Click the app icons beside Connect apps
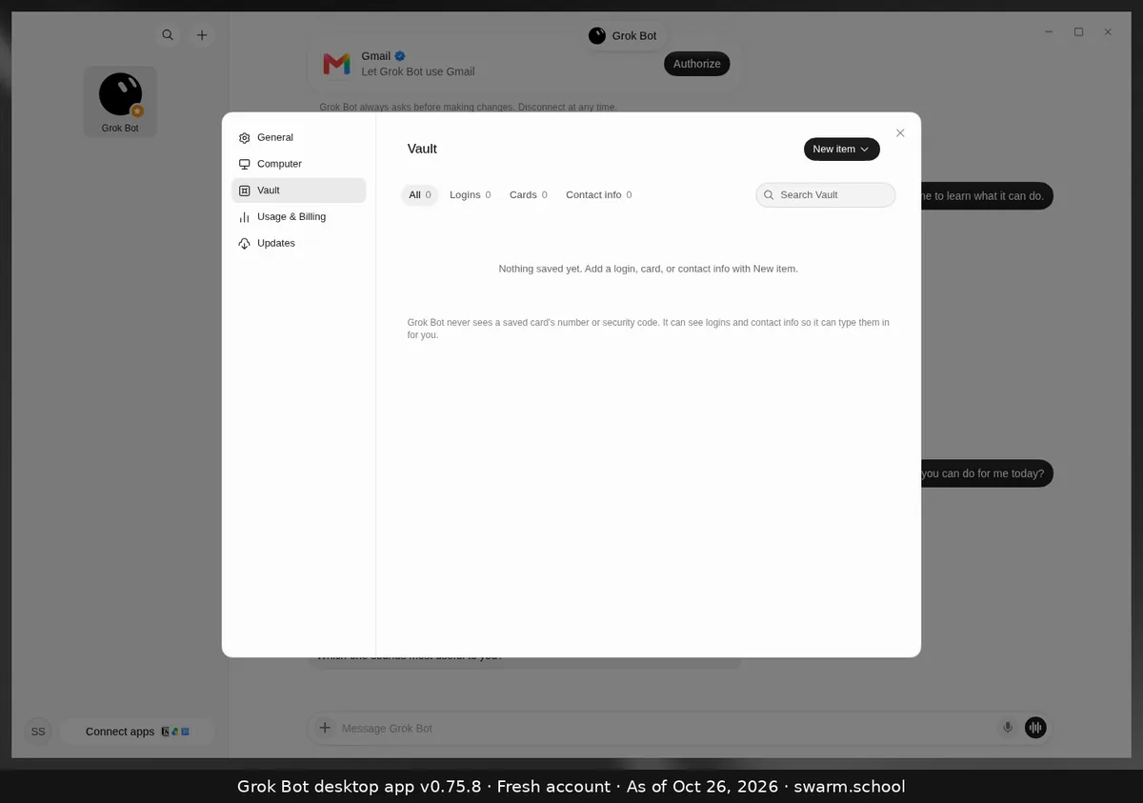Screen dimensions: 1143x803 click(175, 732)
